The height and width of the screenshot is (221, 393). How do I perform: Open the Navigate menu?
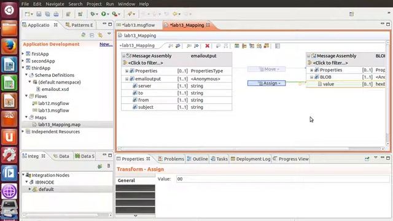pyautogui.click(x=55, y=4)
